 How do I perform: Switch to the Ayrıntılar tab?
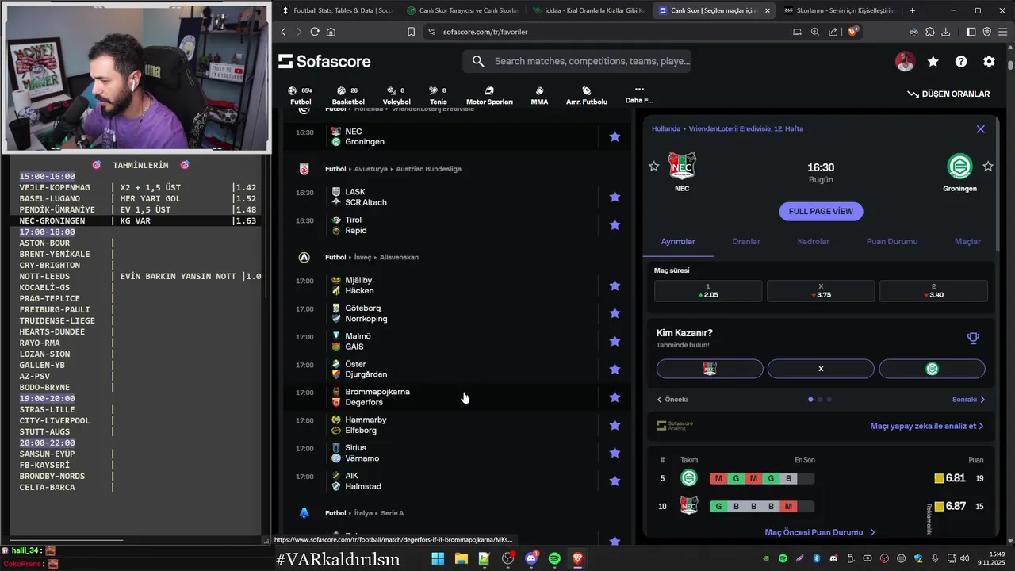(678, 241)
